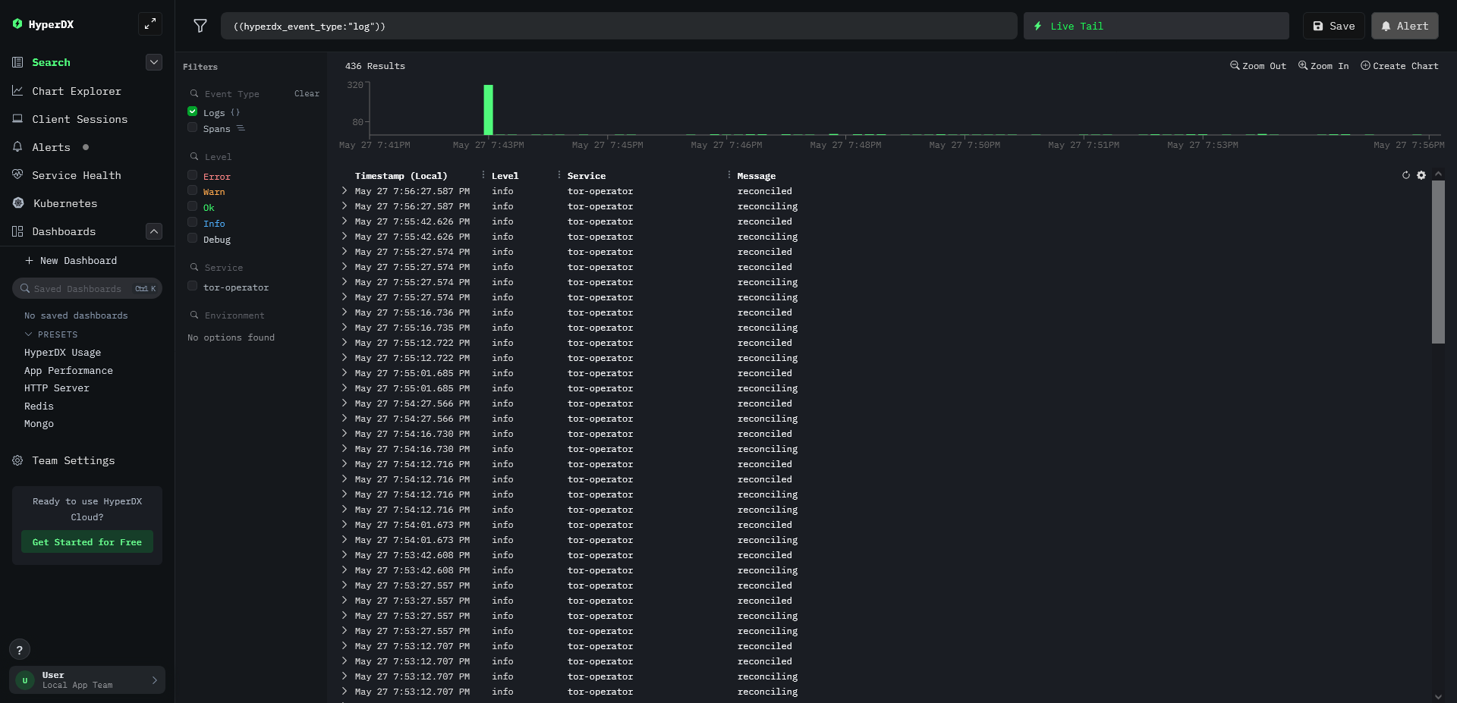Open the Redis preset dashboard
Screen dimensions: 1457x703
click(x=39, y=406)
